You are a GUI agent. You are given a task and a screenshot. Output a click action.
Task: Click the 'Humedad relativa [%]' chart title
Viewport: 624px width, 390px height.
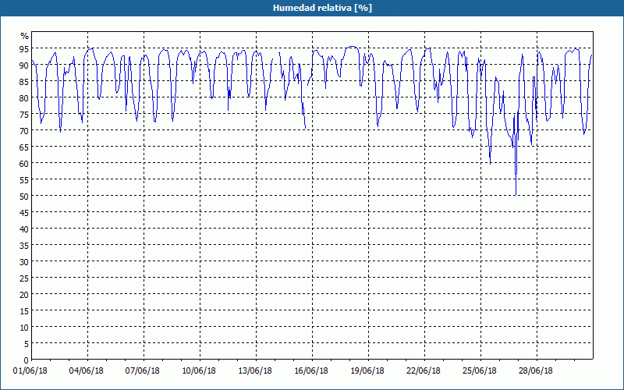pos(322,8)
